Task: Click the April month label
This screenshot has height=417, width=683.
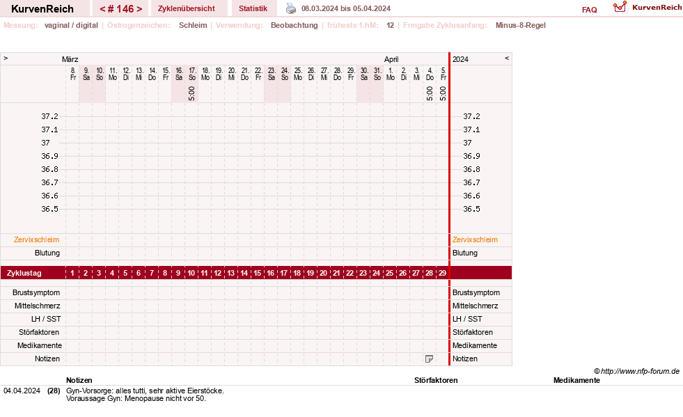Action: [x=391, y=59]
